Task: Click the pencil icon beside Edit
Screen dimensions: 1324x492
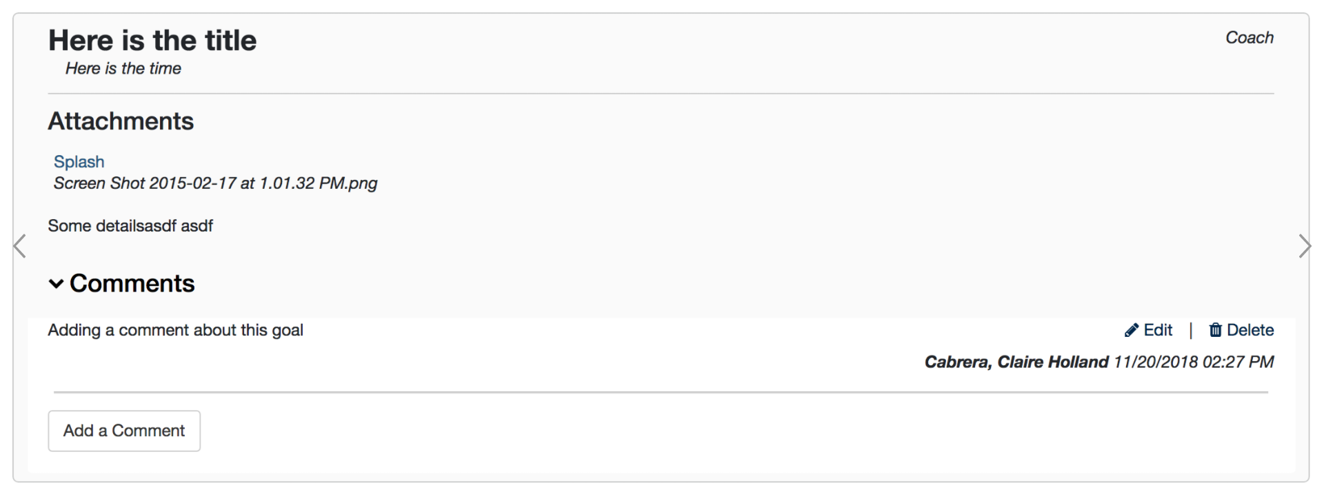Action: [x=1131, y=331]
